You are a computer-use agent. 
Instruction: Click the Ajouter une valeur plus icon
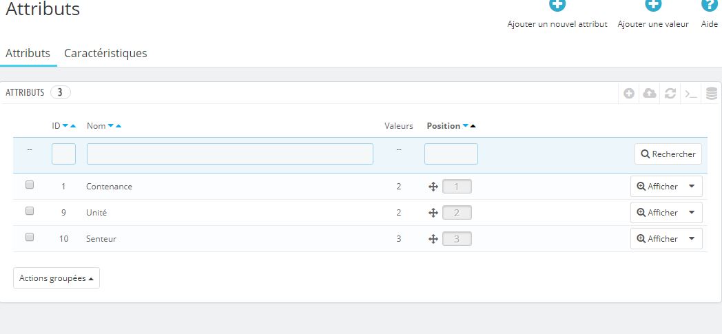pos(653,5)
